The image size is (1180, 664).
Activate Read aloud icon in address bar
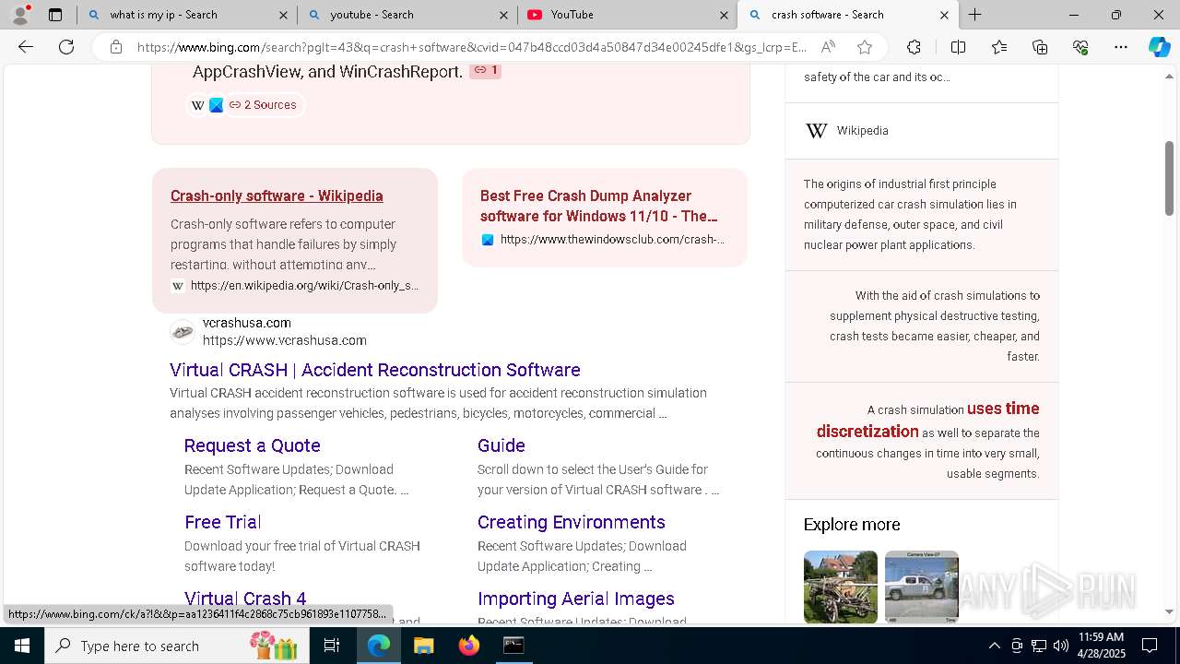(828, 47)
